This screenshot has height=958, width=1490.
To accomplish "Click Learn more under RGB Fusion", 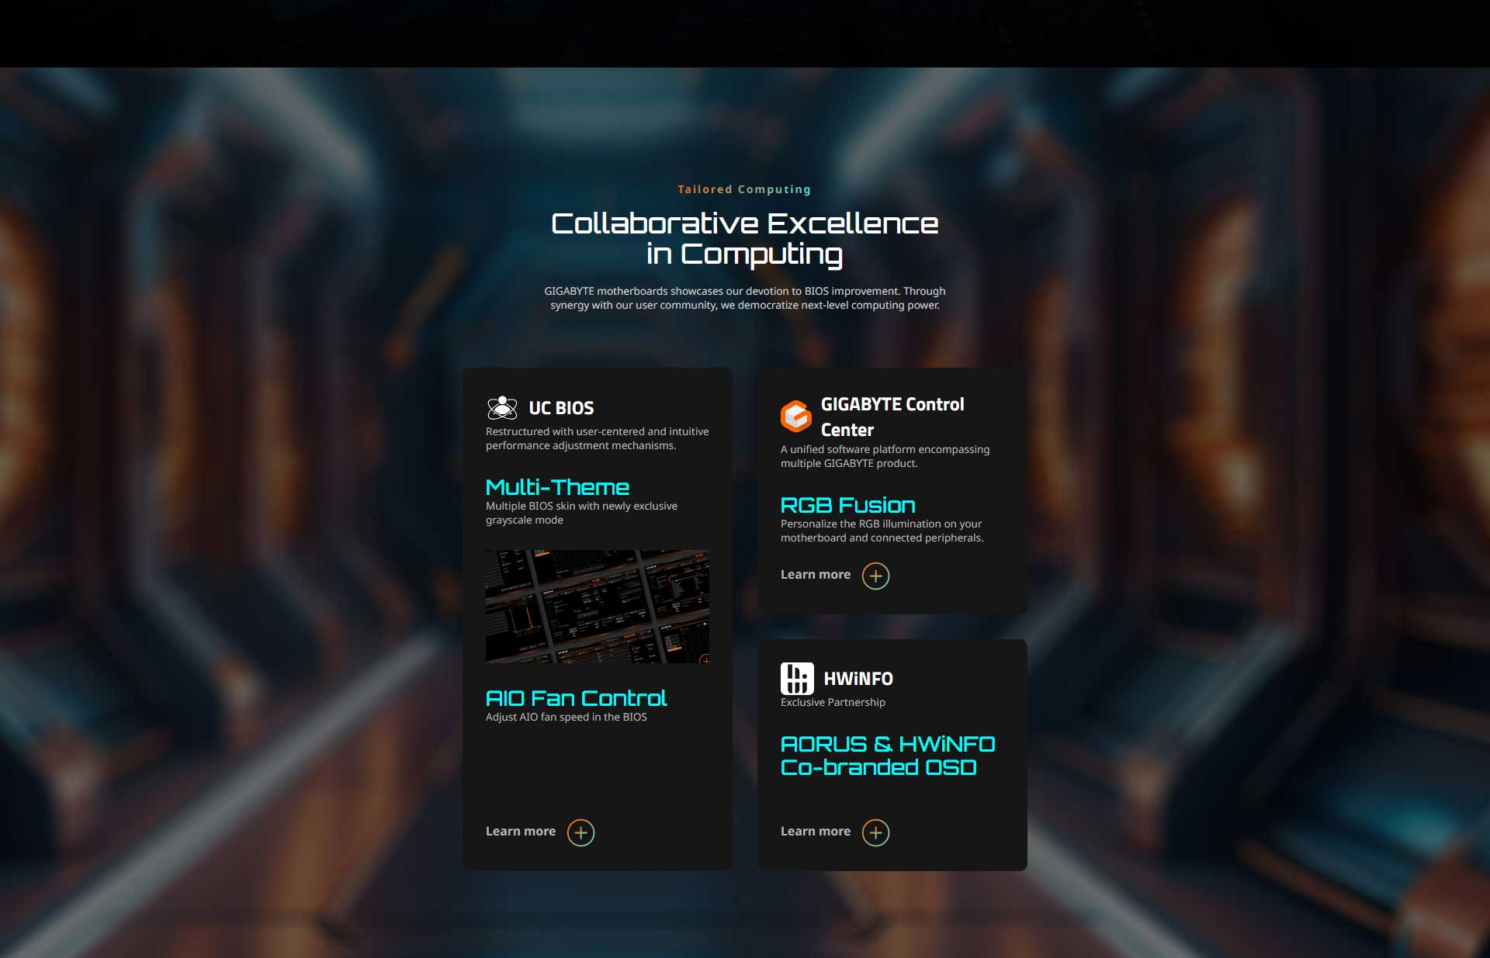I will (x=815, y=575).
